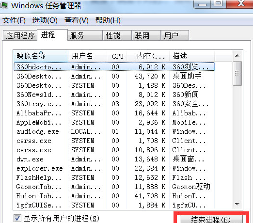Select the explorer.exe process
The height and width of the screenshot is (223, 253).
coord(114,168)
